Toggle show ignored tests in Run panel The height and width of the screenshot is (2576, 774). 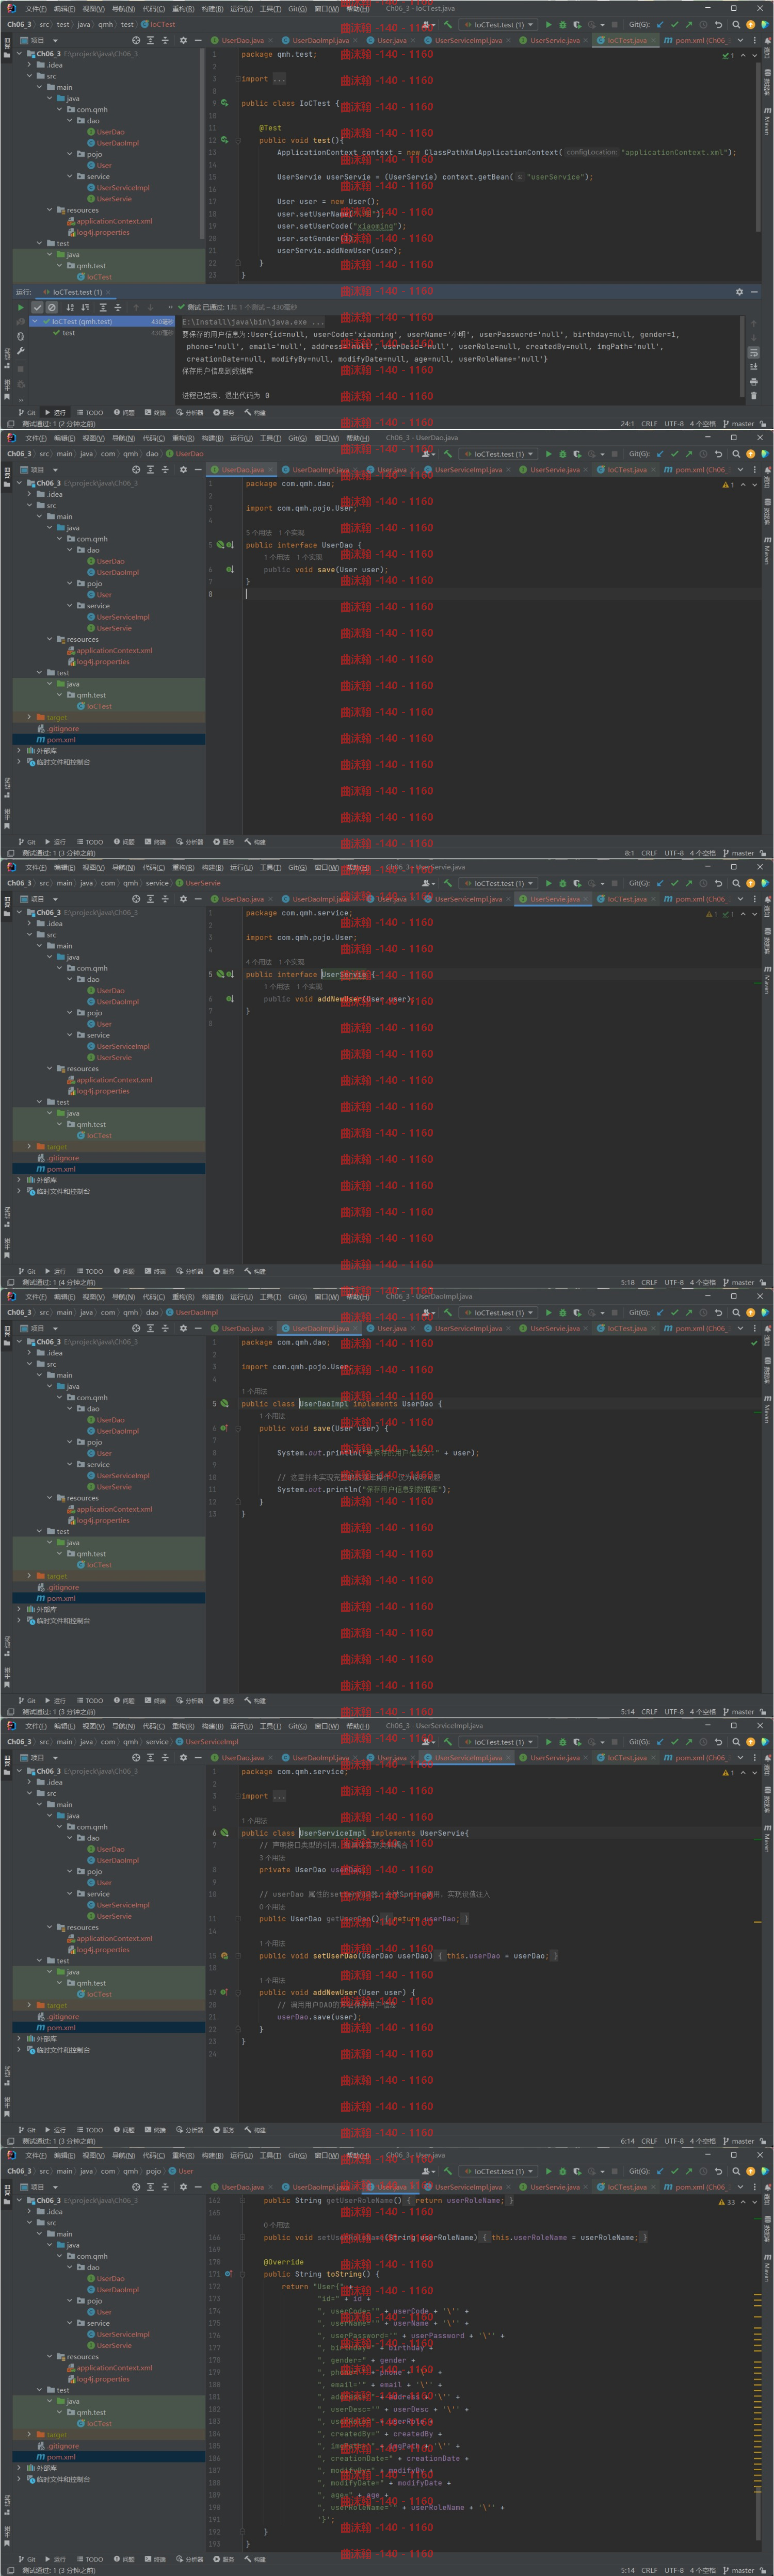pyautogui.click(x=52, y=307)
